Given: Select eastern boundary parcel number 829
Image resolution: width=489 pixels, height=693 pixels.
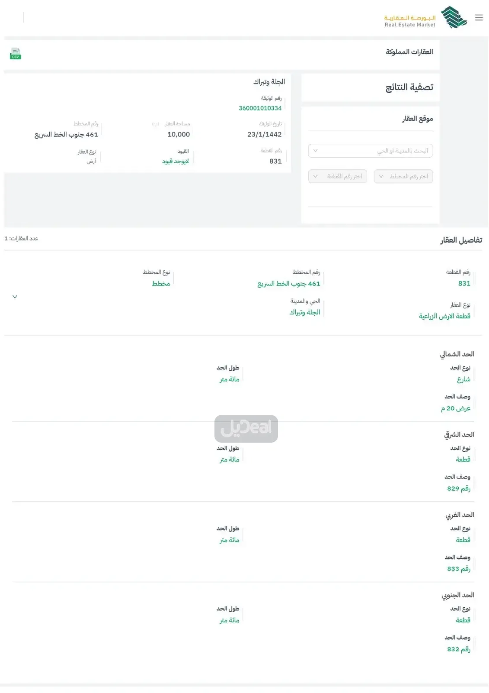Looking at the screenshot, I should (x=459, y=489).
